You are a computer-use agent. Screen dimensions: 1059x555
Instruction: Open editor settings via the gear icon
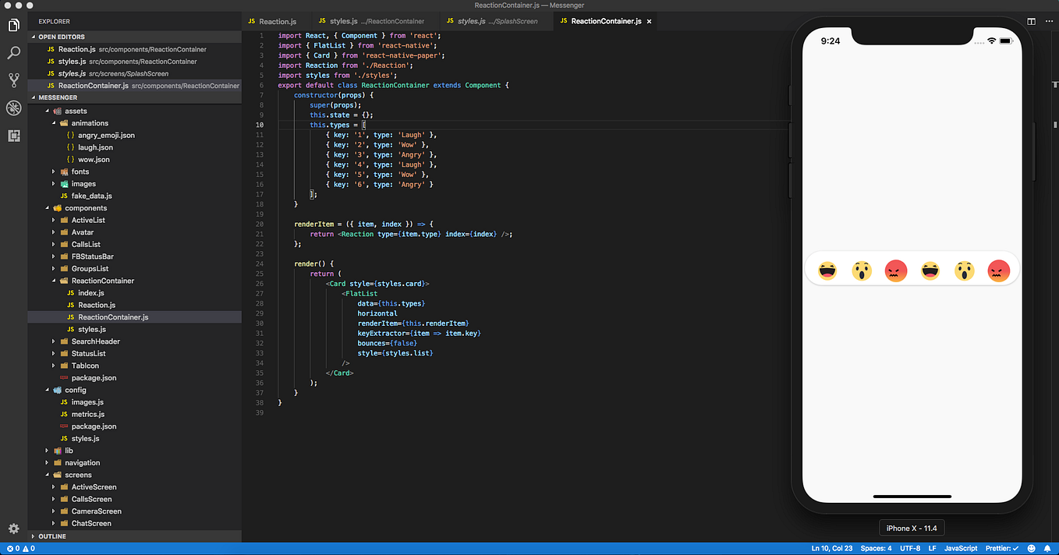pos(12,528)
